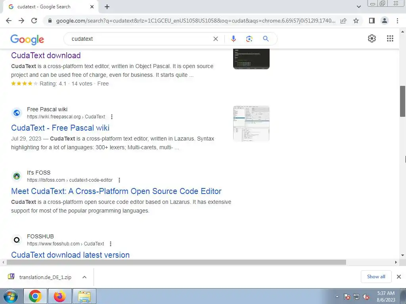The height and width of the screenshot is (304, 406).
Task: Click the browser back arrow
Action: coord(9,21)
